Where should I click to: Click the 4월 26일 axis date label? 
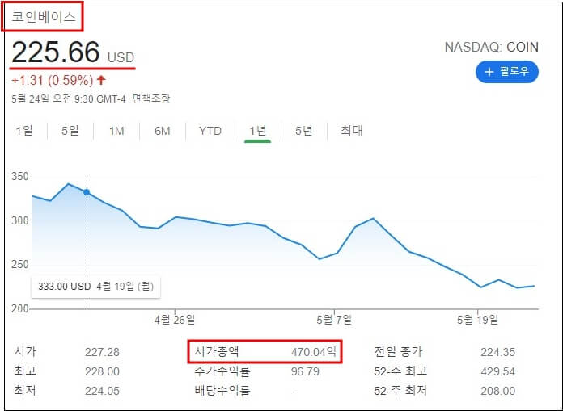175,319
